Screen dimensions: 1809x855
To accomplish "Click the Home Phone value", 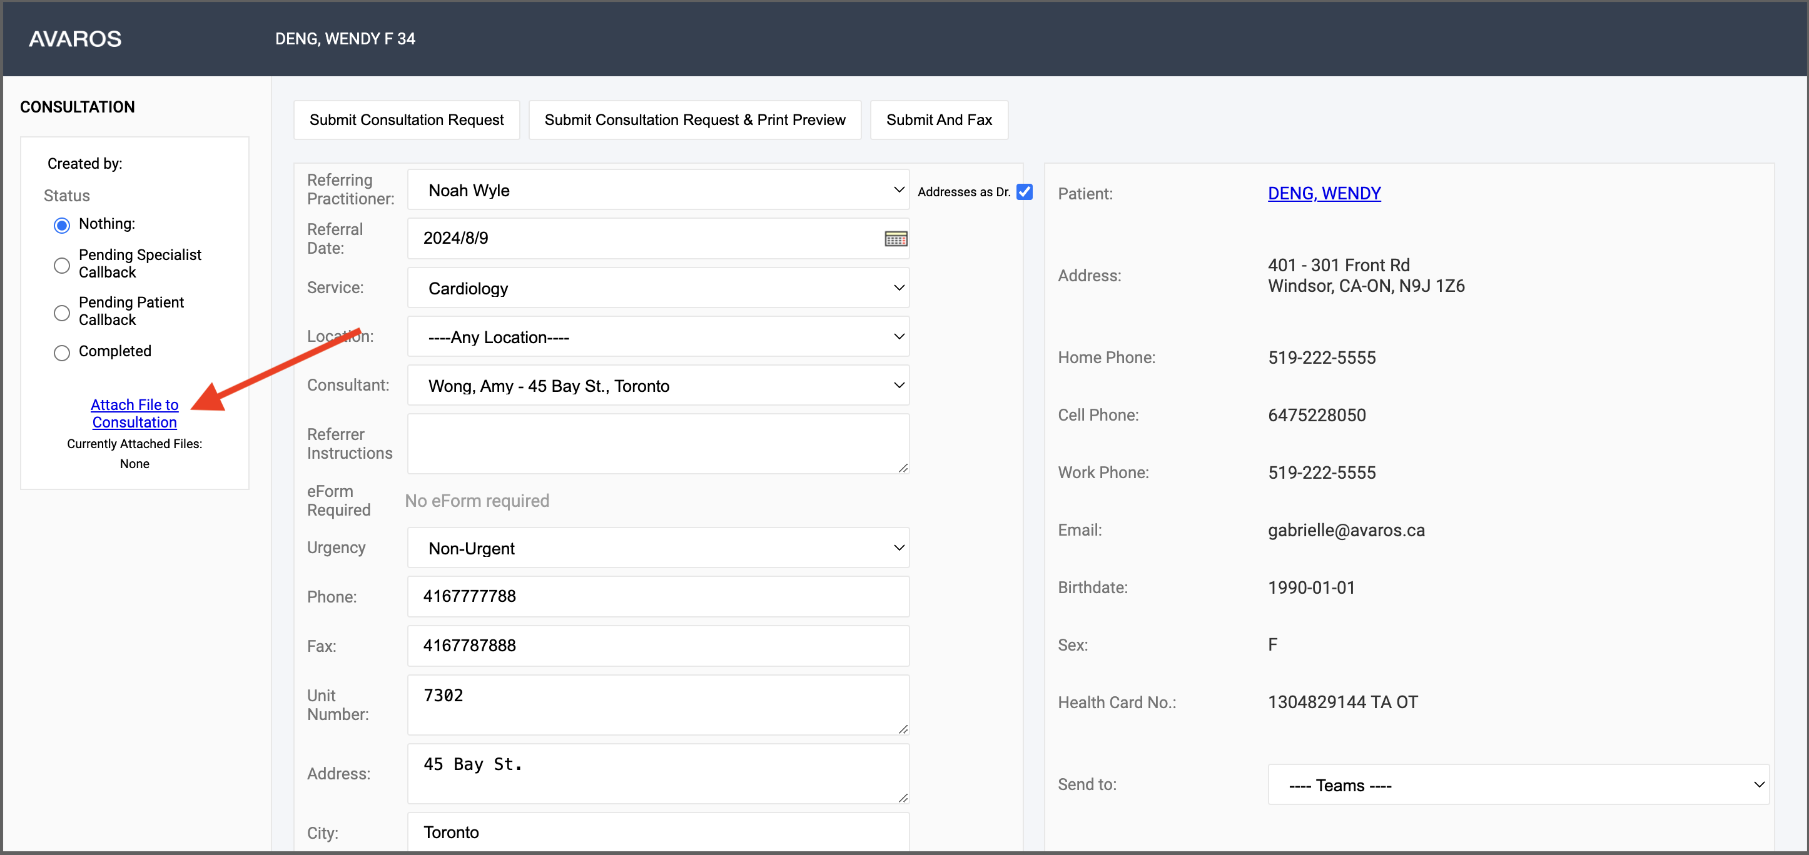I will pos(1322,357).
